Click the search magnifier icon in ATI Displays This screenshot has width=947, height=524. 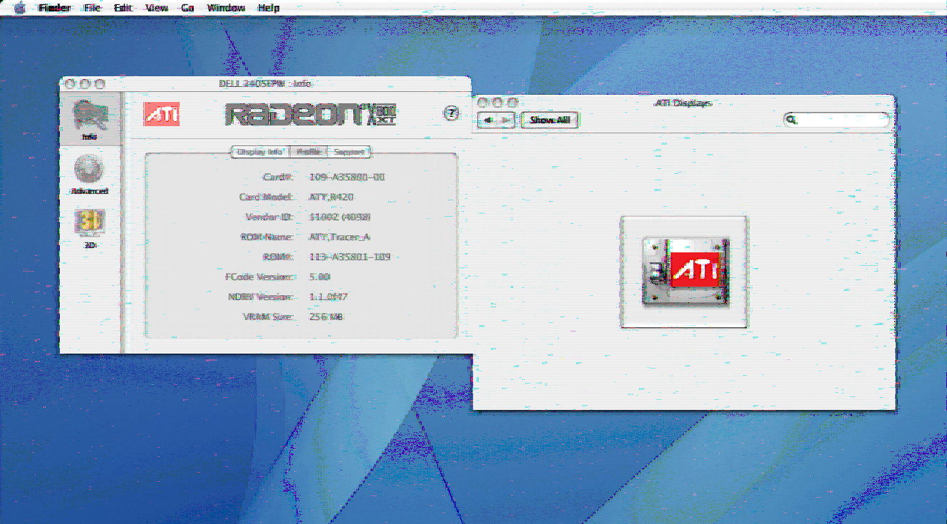click(791, 120)
